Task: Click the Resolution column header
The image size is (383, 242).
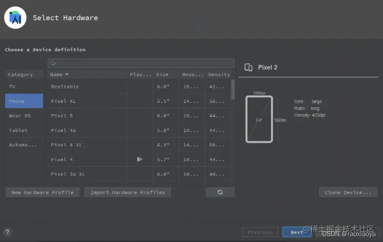Action: pos(193,75)
